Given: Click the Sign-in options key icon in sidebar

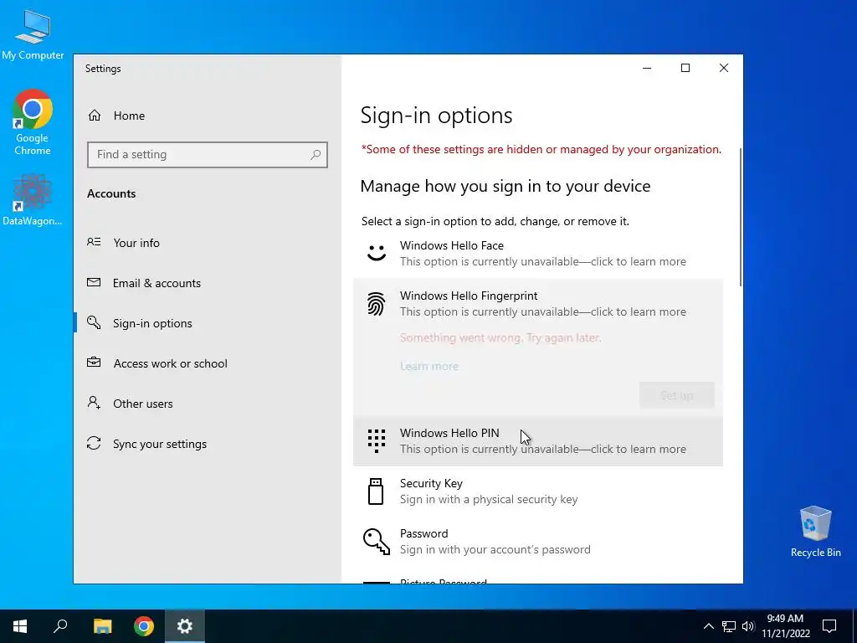Looking at the screenshot, I should tap(94, 322).
